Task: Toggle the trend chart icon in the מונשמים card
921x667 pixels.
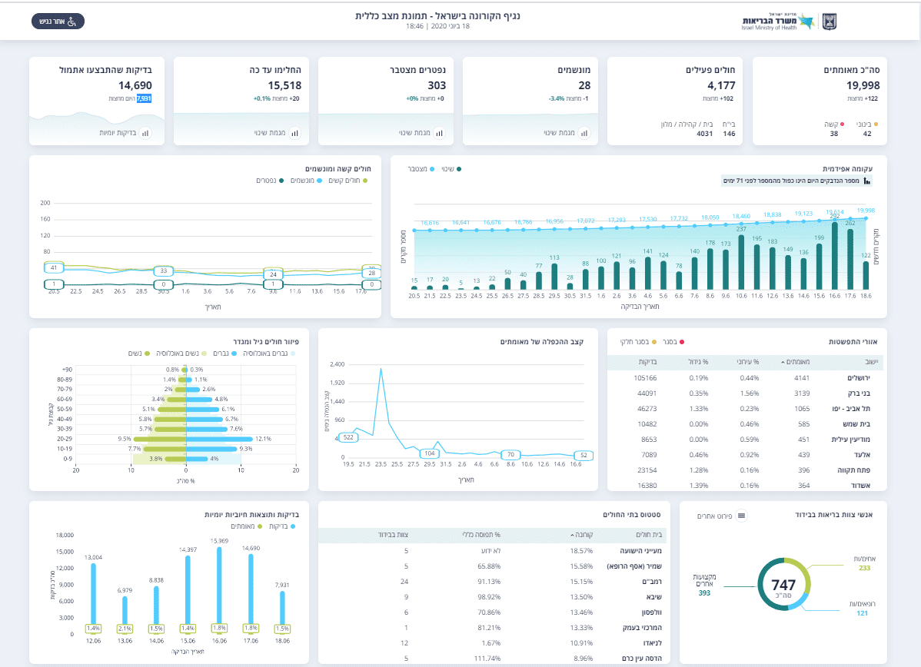Action: pos(584,133)
